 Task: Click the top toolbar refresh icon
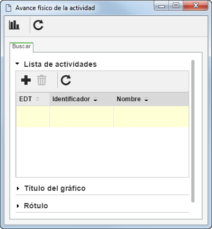[x=38, y=25]
